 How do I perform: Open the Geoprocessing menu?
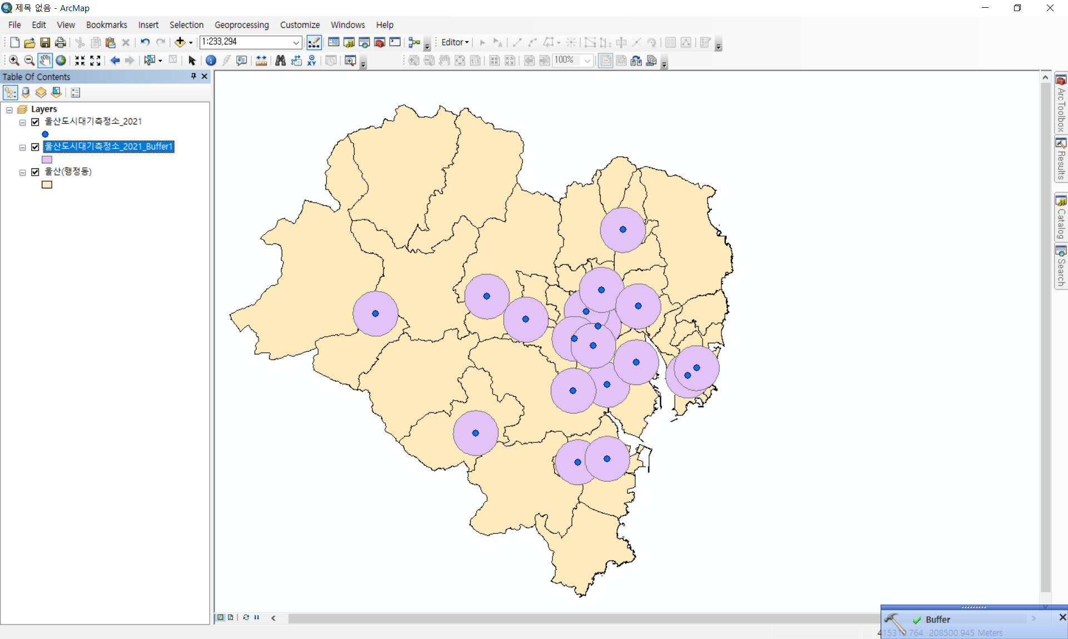(241, 25)
